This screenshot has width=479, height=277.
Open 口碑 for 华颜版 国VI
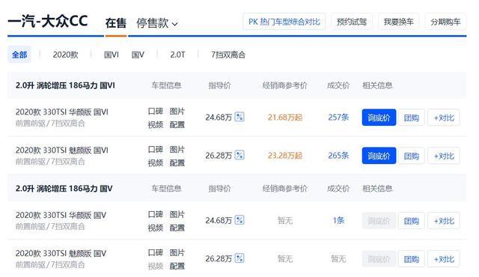pyautogui.click(x=156, y=111)
